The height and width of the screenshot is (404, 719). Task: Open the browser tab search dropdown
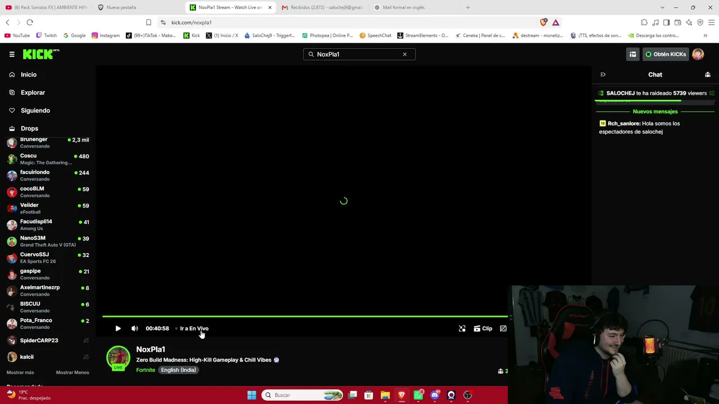(x=663, y=7)
